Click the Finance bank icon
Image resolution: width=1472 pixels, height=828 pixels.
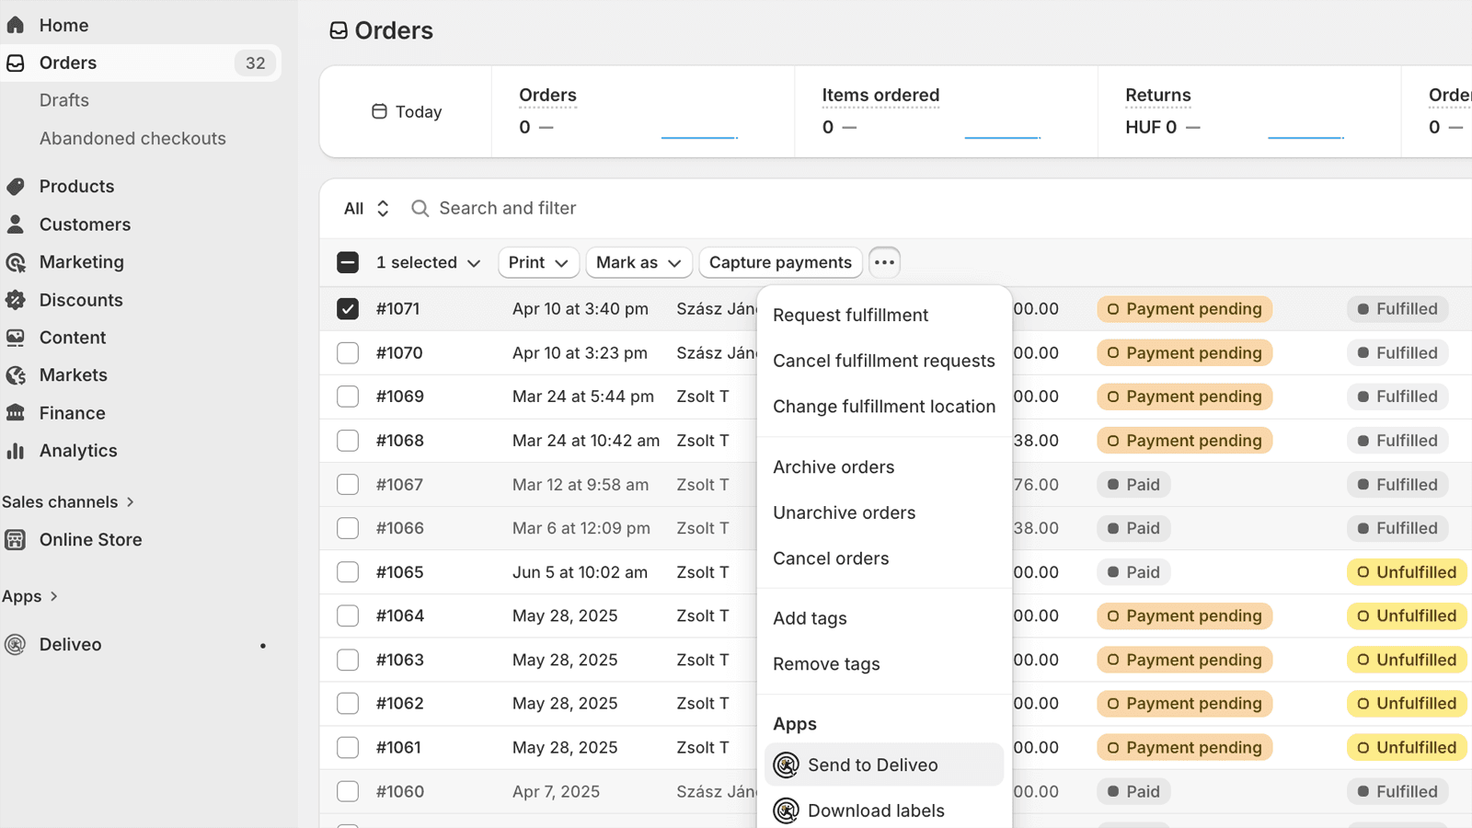[x=16, y=413]
